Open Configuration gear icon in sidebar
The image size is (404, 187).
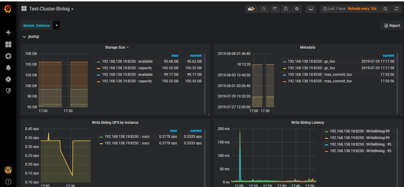pyautogui.click(x=8, y=79)
